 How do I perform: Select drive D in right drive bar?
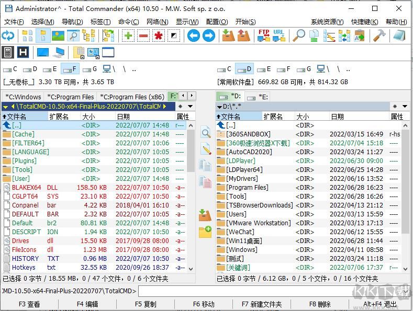point(244,69)
